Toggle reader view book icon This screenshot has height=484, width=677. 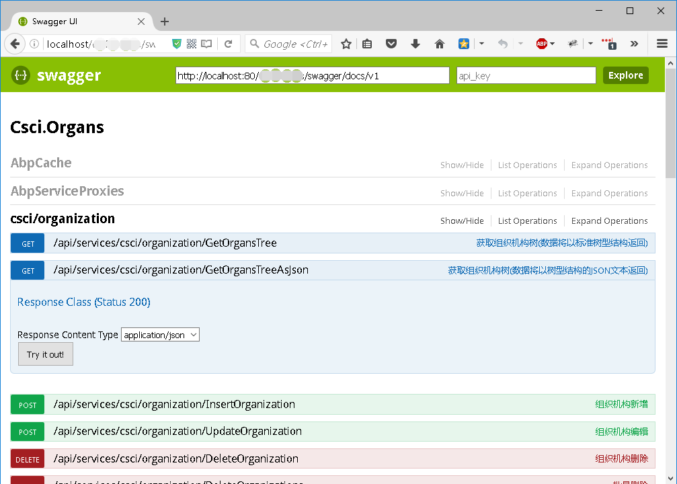tap(206, 44)
